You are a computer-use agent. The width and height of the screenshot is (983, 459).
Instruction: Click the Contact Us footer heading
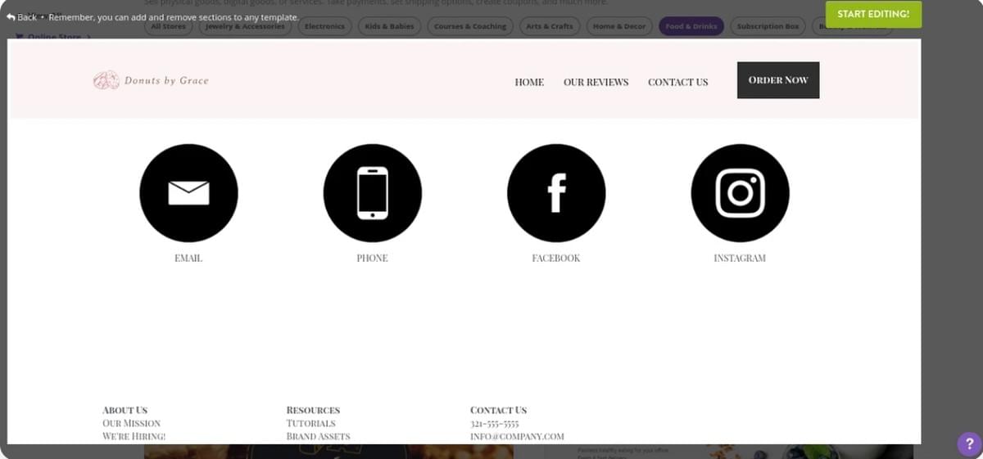pos(499,410)
